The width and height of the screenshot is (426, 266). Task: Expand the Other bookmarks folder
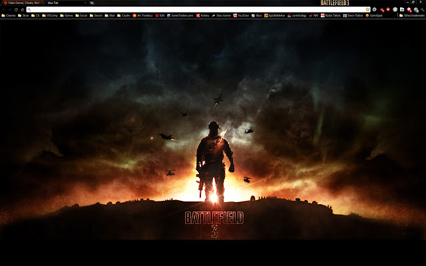[412, 15]
